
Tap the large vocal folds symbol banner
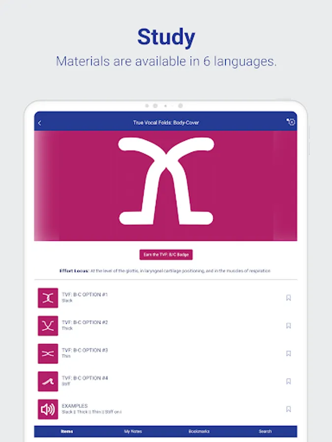166,187
